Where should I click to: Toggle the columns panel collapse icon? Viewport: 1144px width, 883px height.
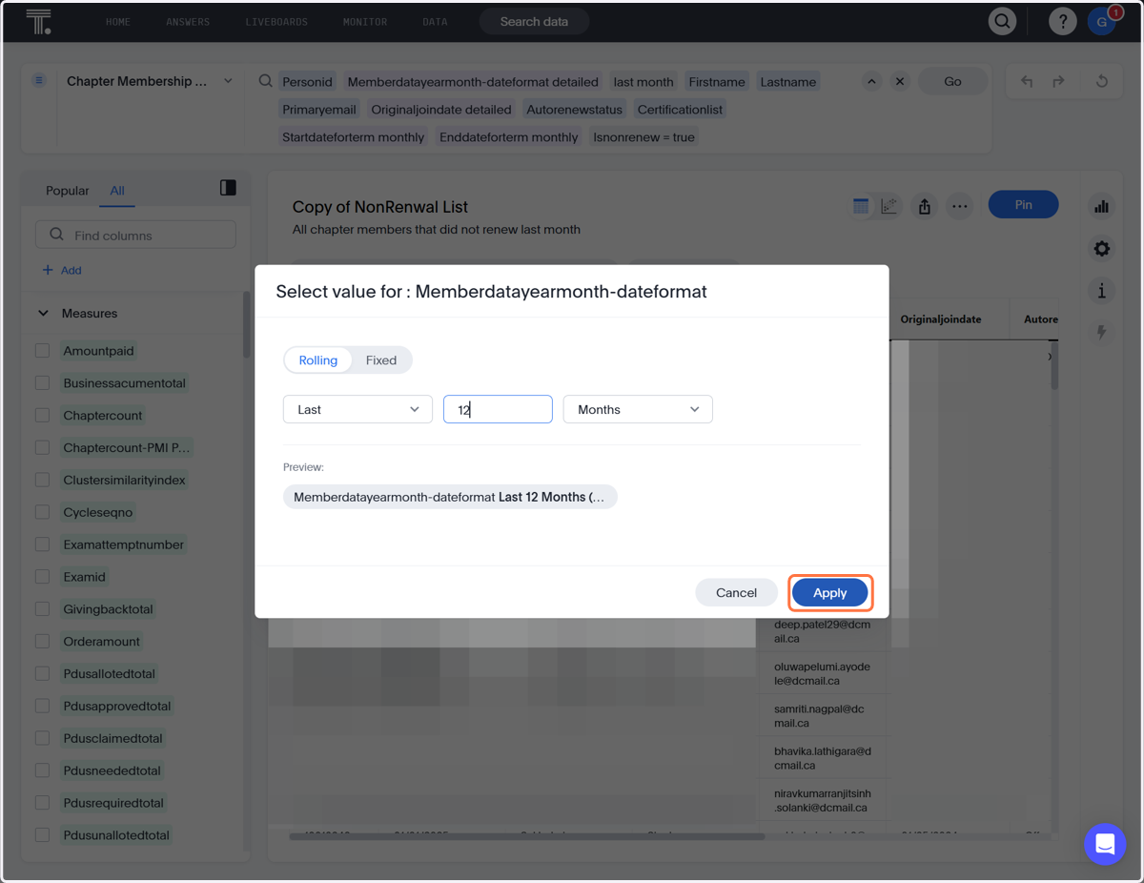[x=228, y=188]
